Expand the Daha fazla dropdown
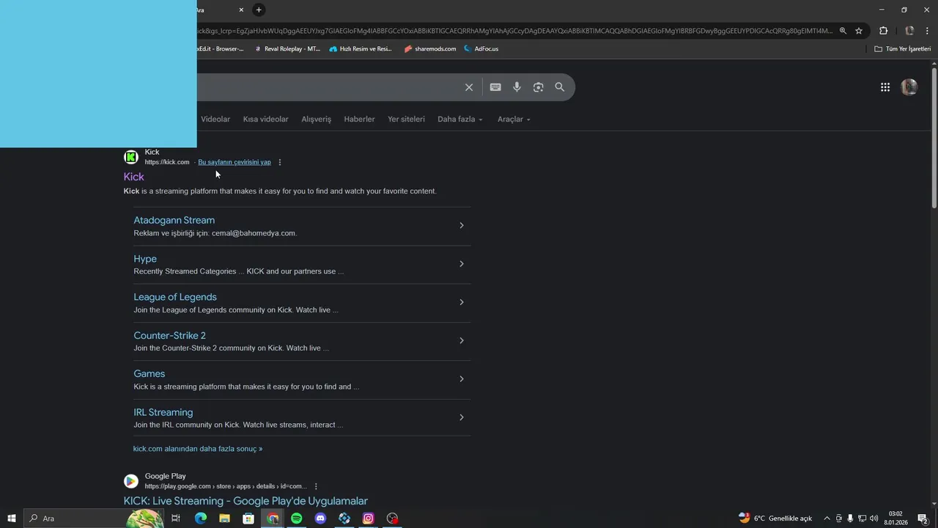 coord(460,119)
